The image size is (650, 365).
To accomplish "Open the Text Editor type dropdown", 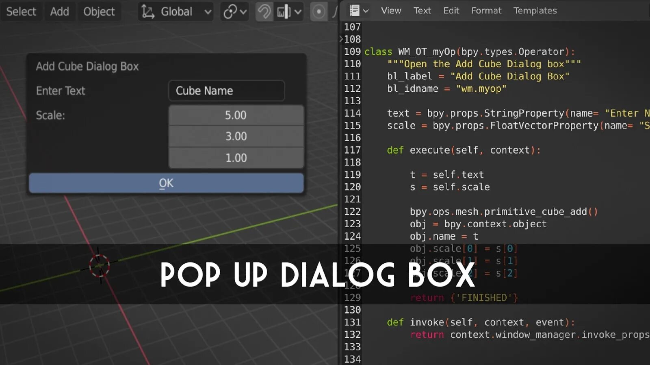I will tap(359, 11).
